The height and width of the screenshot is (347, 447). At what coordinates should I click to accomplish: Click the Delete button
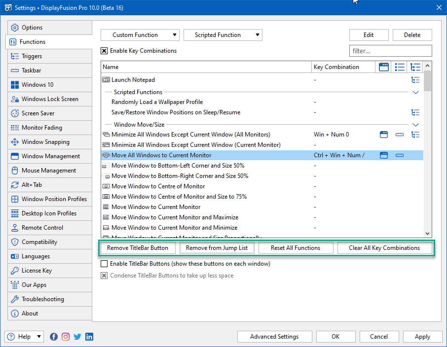pyautogui.click(x=412, y=35)
